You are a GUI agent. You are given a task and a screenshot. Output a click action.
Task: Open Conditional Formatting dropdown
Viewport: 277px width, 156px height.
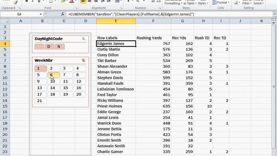[x=173, y=3]
